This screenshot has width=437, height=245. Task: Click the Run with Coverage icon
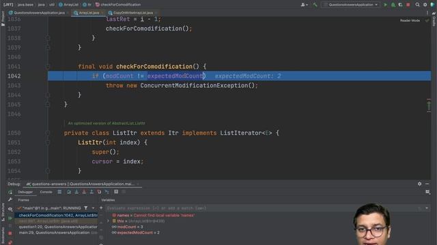pyautogui.click(x=401, y=5)
